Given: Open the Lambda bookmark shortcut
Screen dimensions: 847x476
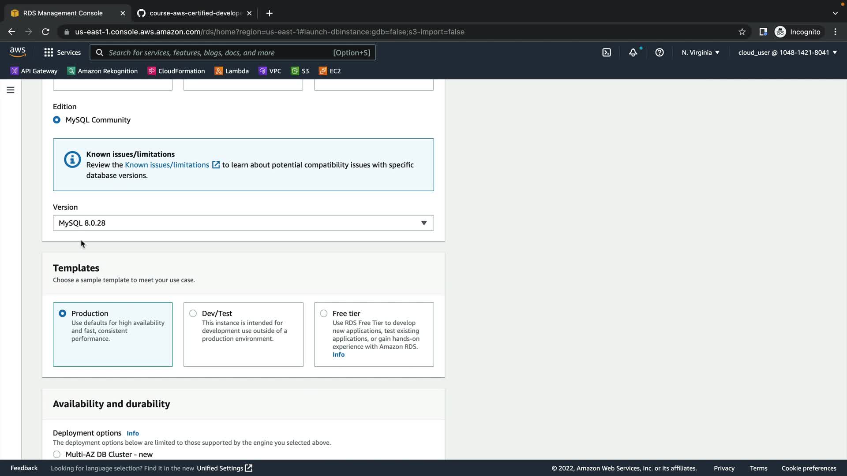Looking at the screenshot, I should pos(232,71).
